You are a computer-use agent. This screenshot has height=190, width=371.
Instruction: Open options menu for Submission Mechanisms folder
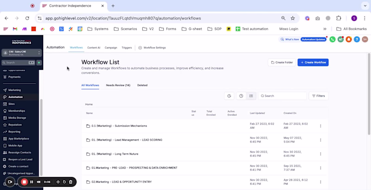pos(320,126)
